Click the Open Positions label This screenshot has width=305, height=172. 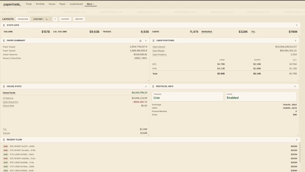coord(159,54)
